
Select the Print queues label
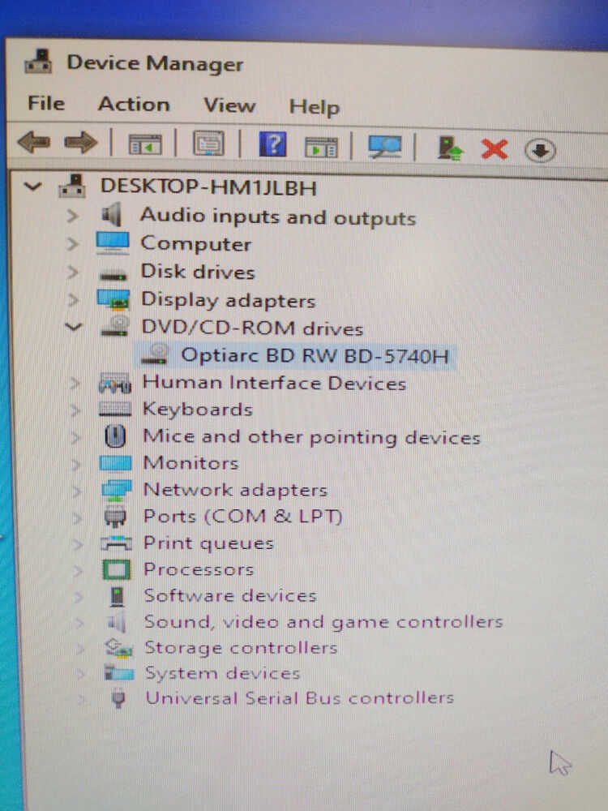click(x=208, y=543)
